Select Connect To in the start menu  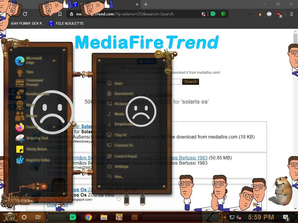pyautogui.click(x=120, y=145)
